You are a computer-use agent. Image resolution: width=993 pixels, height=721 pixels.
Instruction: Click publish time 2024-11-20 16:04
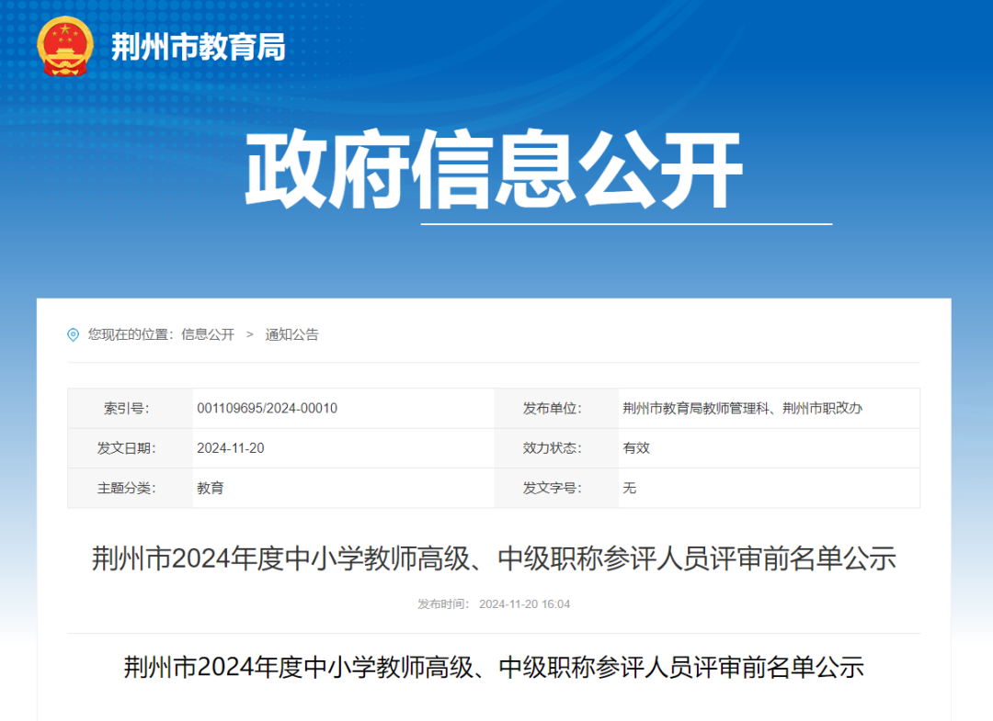pyautogui.click(x=524, y=604)
